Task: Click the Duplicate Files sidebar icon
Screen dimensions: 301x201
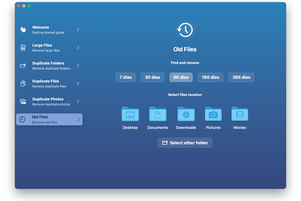Action: [23, 84]
